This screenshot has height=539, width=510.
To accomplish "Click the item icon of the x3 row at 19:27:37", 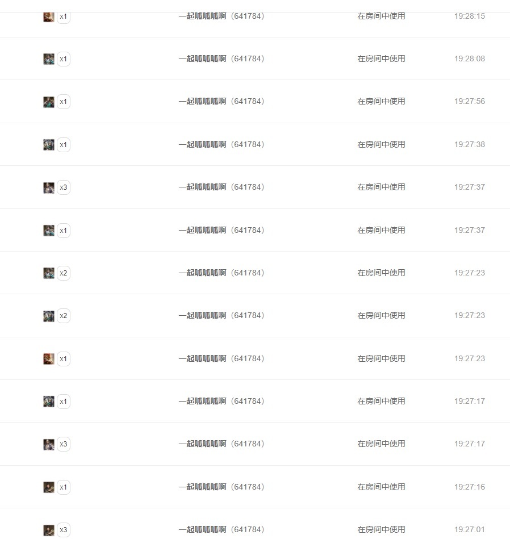I will (x=49, y=187).
